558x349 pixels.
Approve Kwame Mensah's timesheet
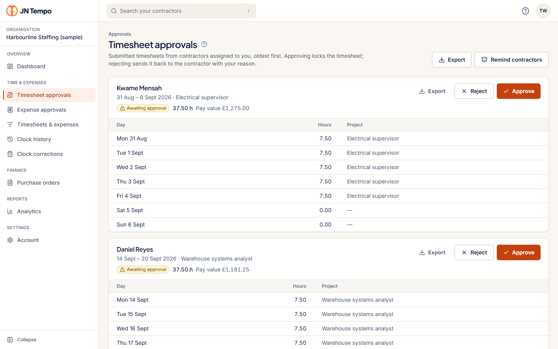[x=518, y=91]
